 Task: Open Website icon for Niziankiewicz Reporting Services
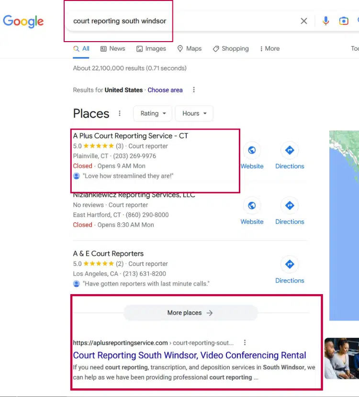coord(252,206)
